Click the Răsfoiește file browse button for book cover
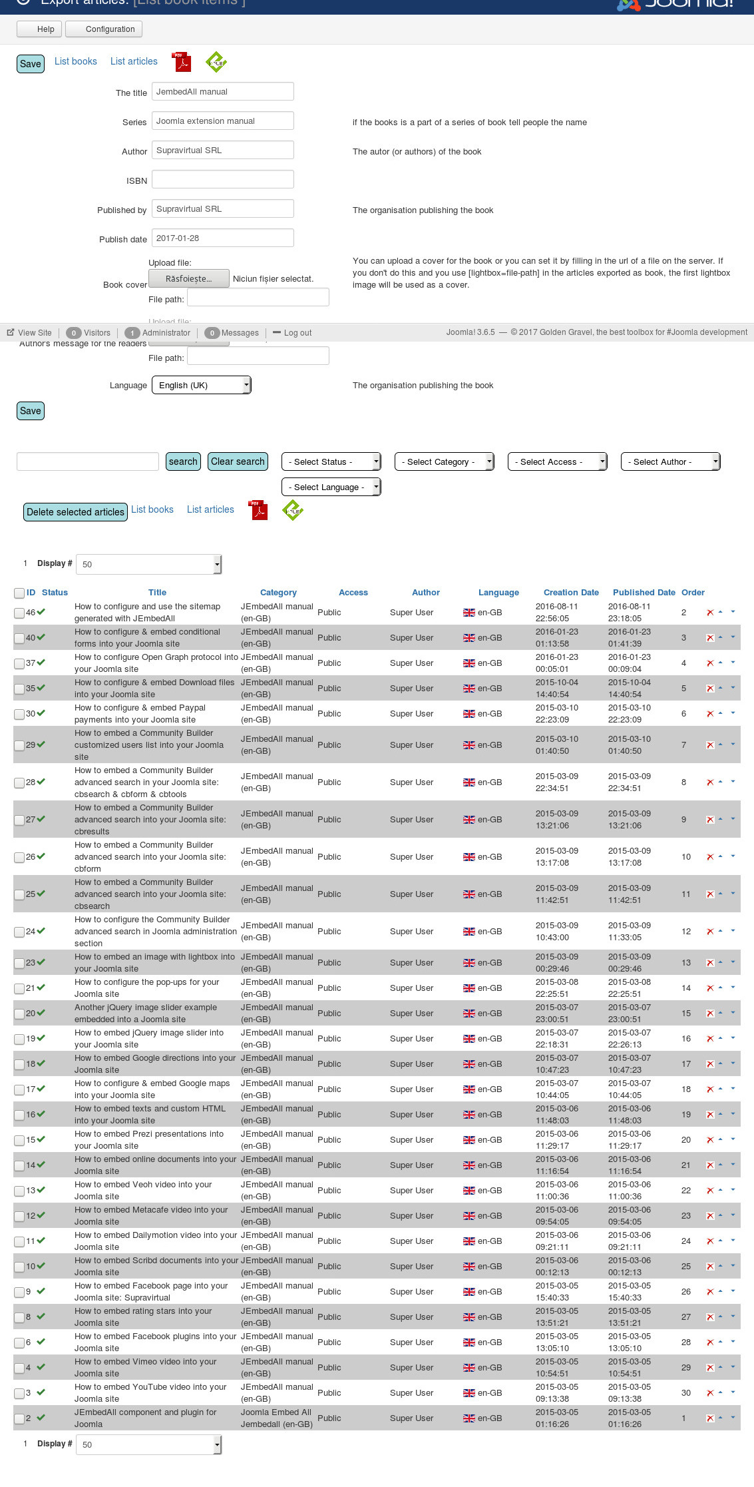Image resolution: width=754 pixels, height=1487 pixels. (x=189, y=278)
